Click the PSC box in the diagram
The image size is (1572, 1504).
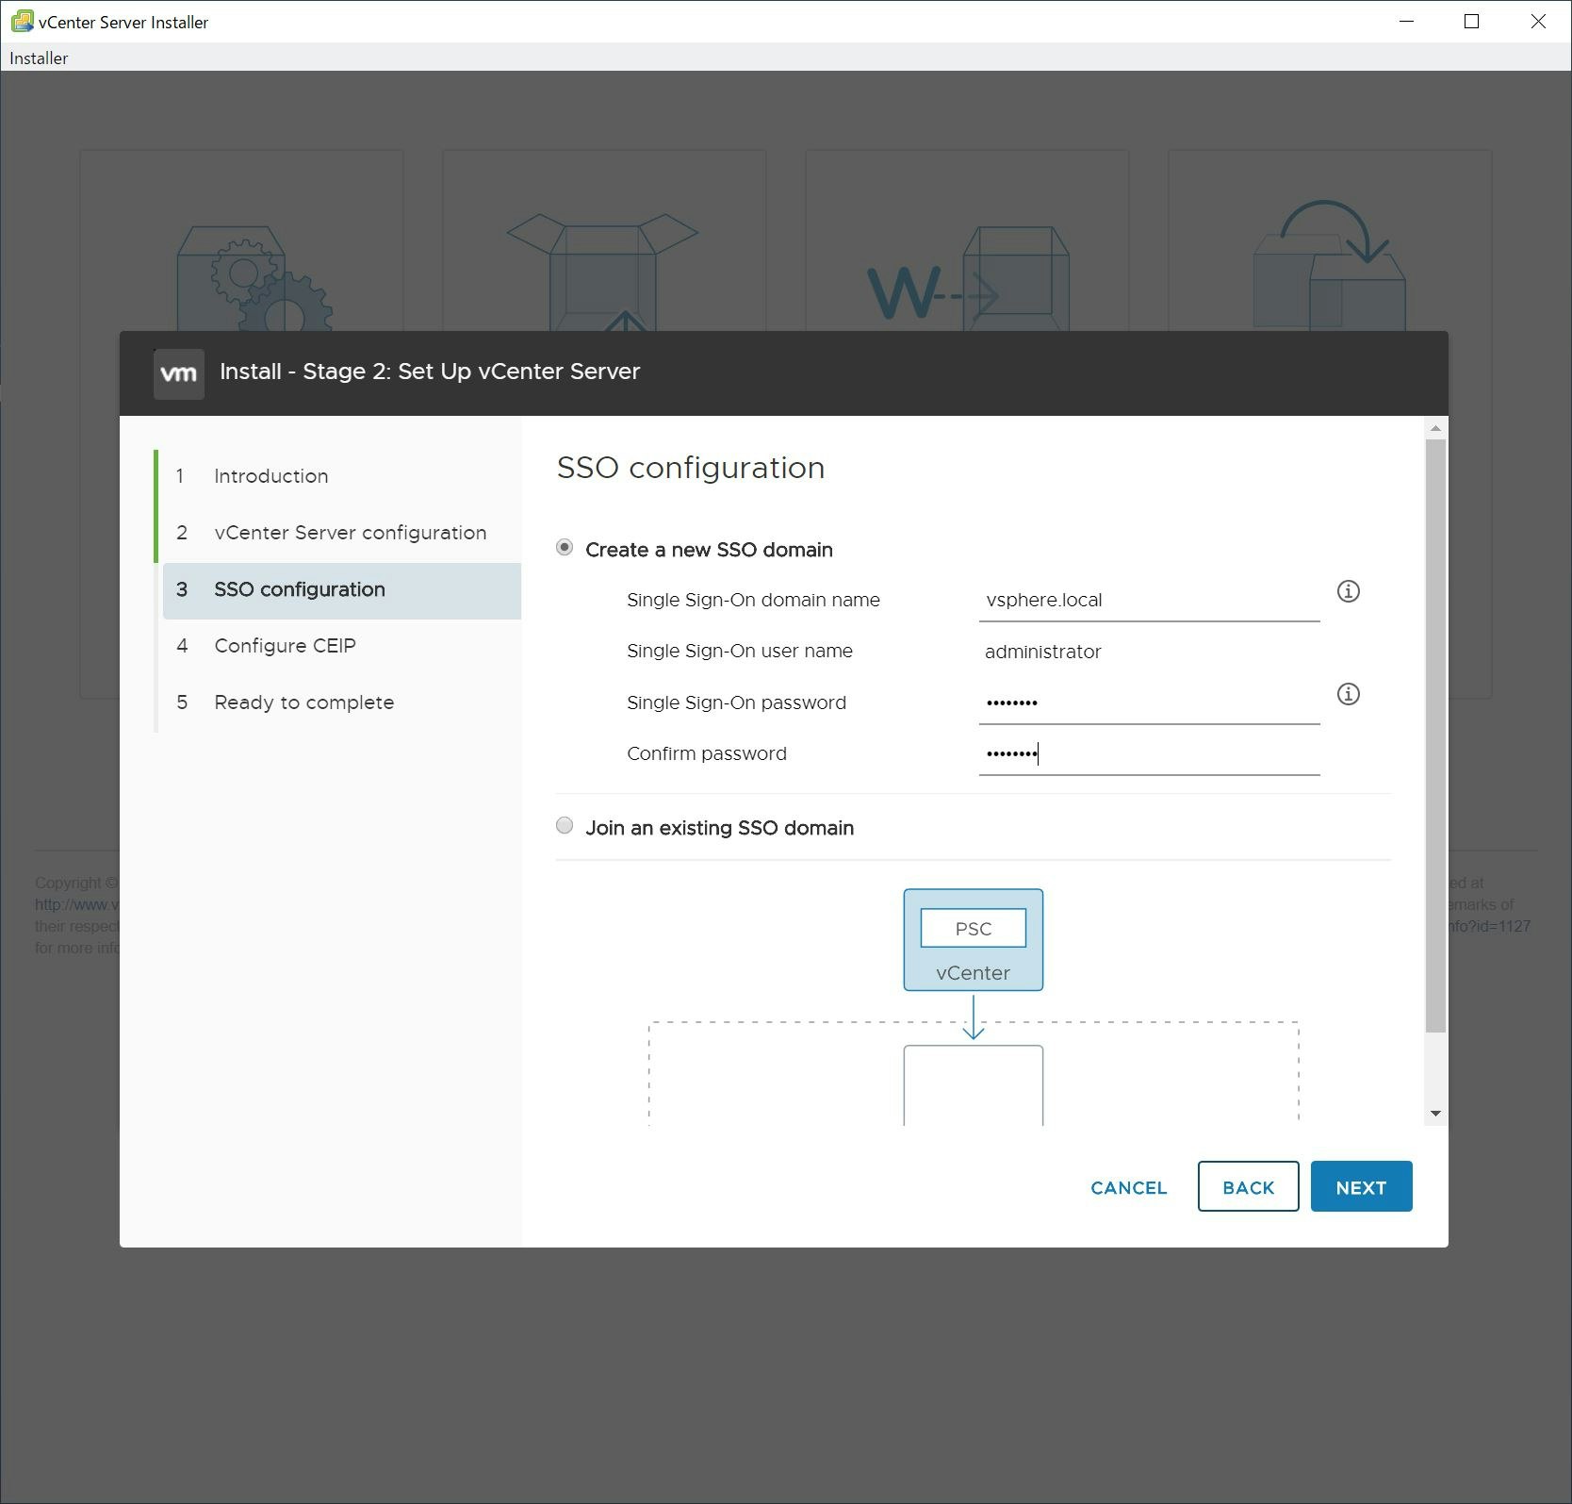pos(973,928)
